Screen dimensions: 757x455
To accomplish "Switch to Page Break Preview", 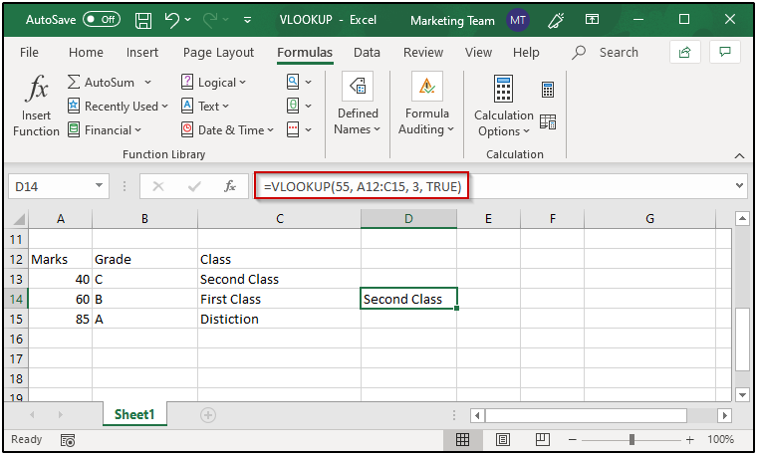I will pos(543,439).
